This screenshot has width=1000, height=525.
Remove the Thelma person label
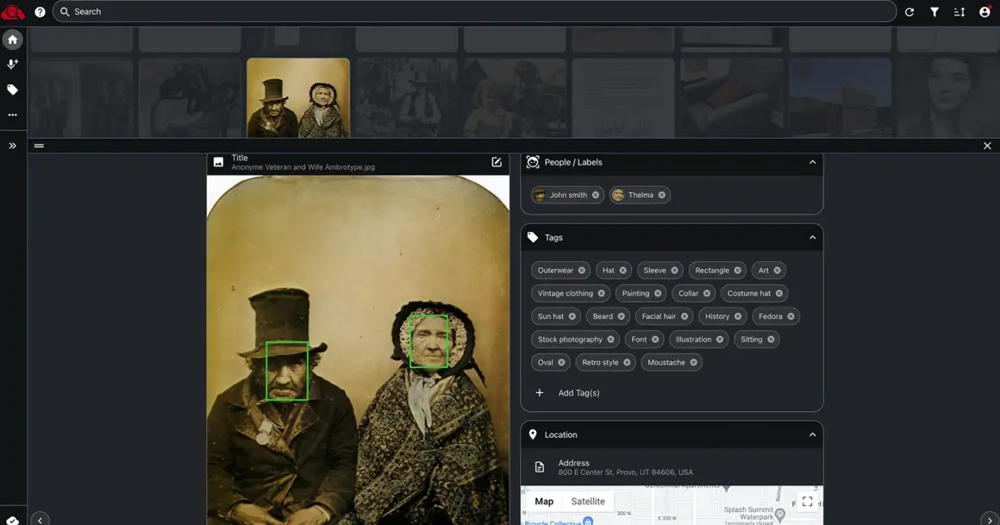662,195
